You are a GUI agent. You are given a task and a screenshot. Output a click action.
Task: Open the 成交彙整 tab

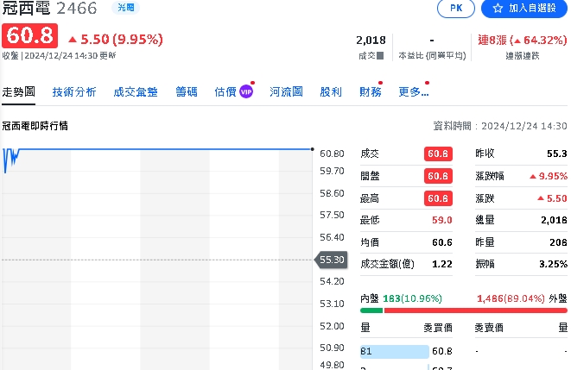(136, 92)
